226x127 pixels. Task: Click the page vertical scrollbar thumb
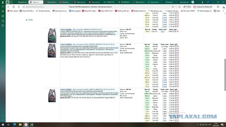(225, 75)
